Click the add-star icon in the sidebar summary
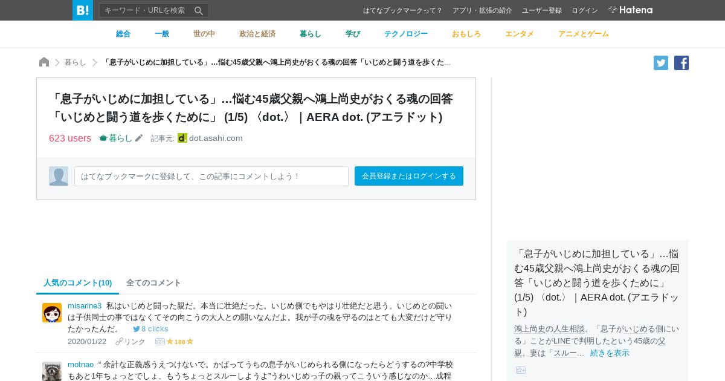This screenshot has height=381, width=725. tap(521, 370)
